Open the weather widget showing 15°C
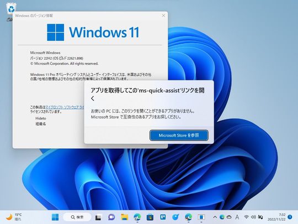Image resolution: width=298 pixels, height=224 pixels. click(14, 217)
